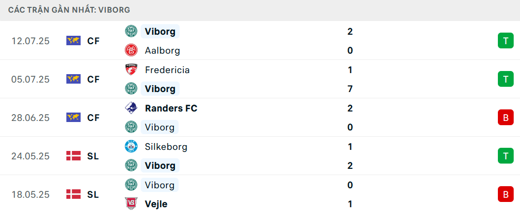The height and width of the screenshot is (213, 520).
Task: Click the Silkeborg club badge
Action: 131,146
